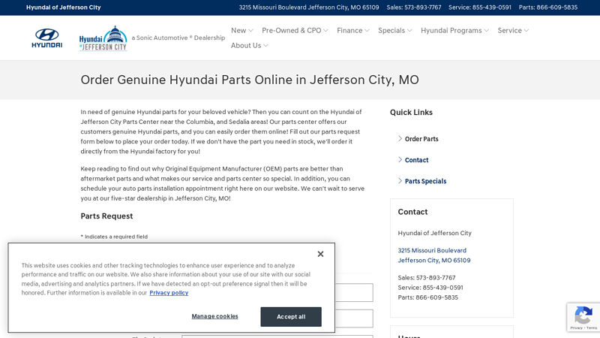Click Sales phone 573-893-7767 in top bar
This screenshot has height=338, width=600.
click(x=414, y=8)
